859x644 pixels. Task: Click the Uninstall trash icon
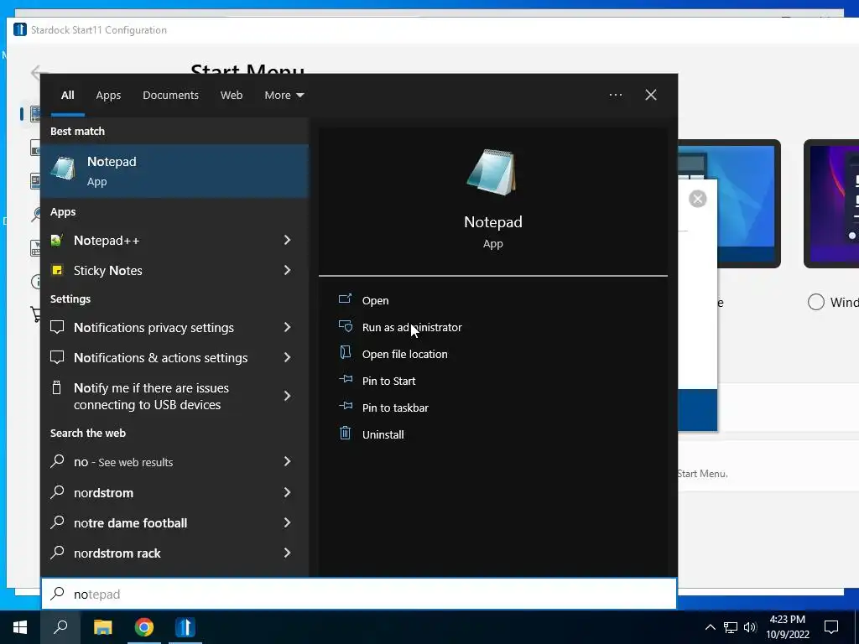(x=345, y=434)
